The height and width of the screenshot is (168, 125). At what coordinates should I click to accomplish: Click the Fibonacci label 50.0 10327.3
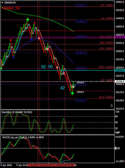(107, 43)
